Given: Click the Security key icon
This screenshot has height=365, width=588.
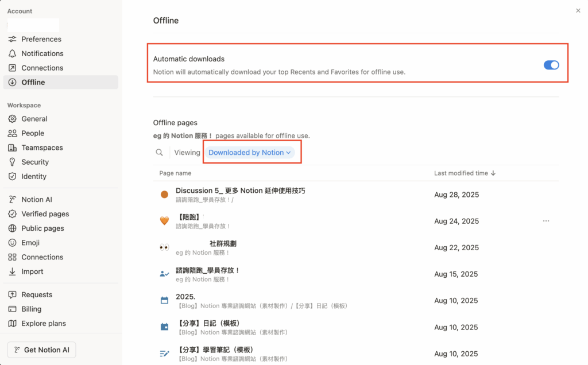Looking at the screenshot, I should pos(12,162).
